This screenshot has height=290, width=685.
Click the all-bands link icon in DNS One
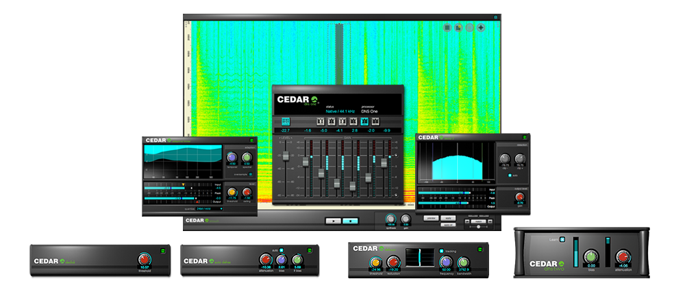click(x=286, y=121)
